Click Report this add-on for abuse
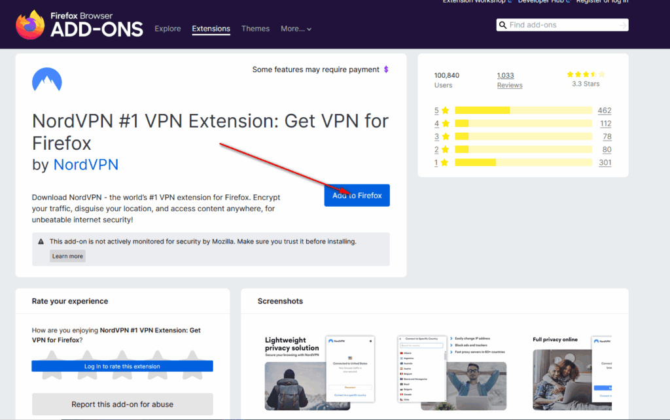This screenshot has width=670, height=420. coord(122,404)
